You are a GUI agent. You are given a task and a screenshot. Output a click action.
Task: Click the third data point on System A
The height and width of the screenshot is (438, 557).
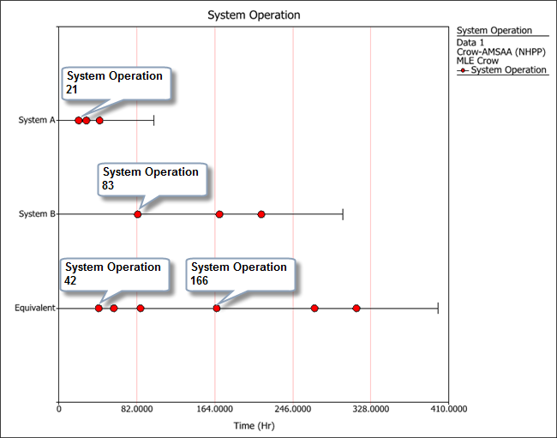[99, 120]
